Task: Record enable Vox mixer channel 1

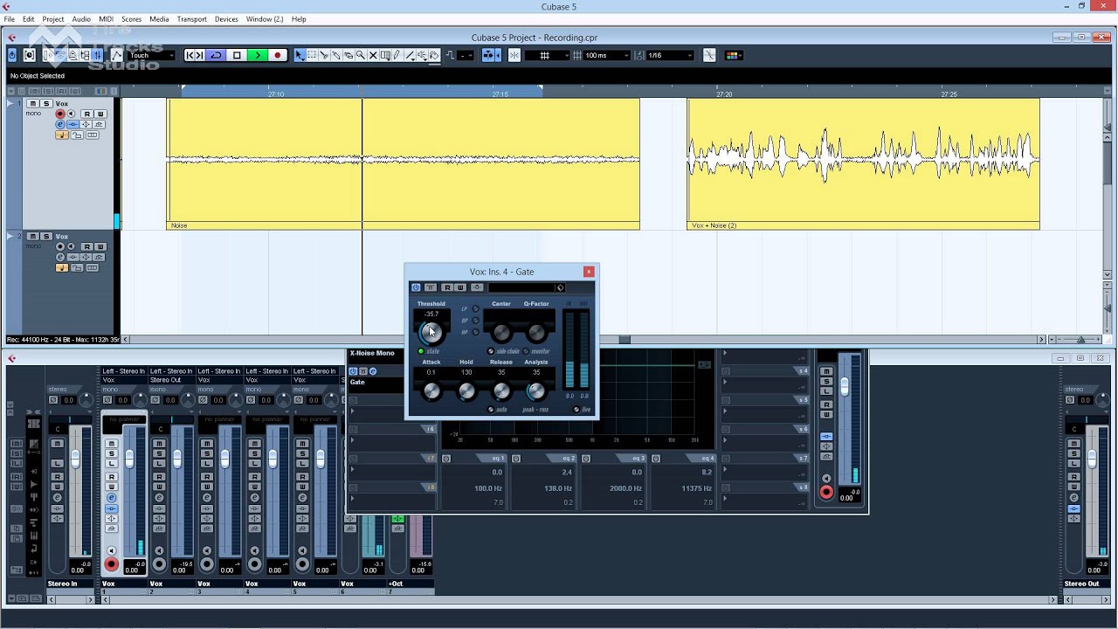Action: pyautogui.click(x=111, y=563)
